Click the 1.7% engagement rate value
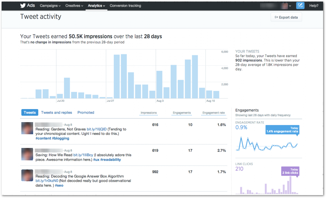The image size is (326, 198). (x=221, y=172)
